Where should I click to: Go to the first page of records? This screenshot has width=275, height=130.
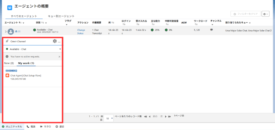145,117
